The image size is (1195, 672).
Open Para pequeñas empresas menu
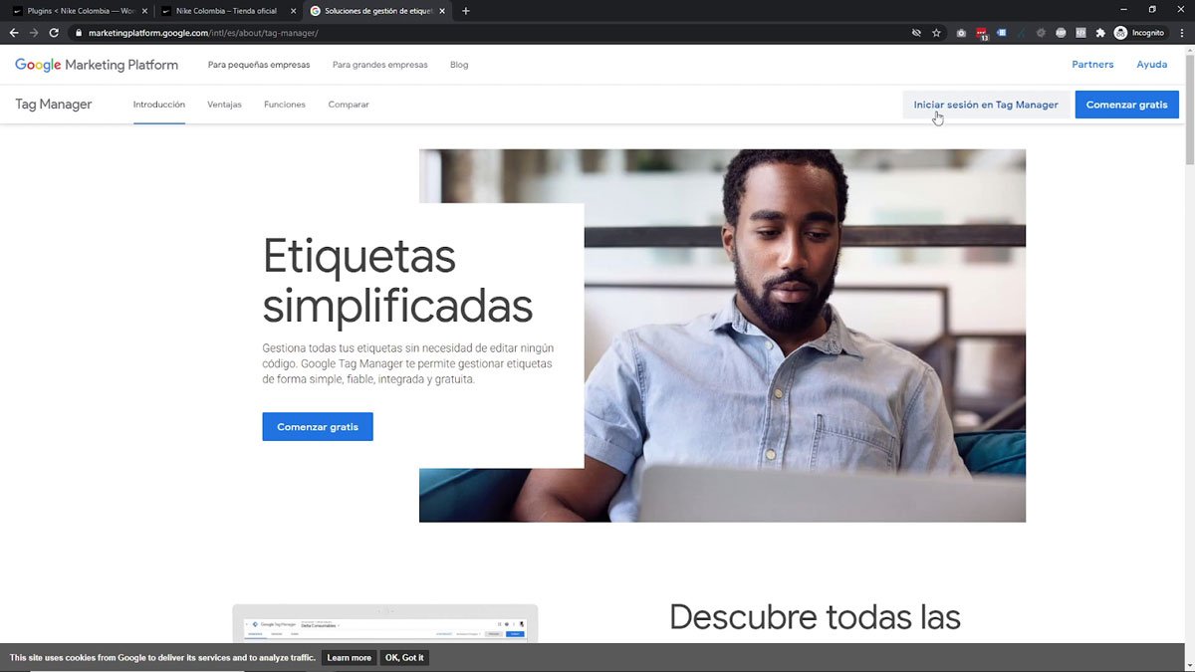point(259,65)
